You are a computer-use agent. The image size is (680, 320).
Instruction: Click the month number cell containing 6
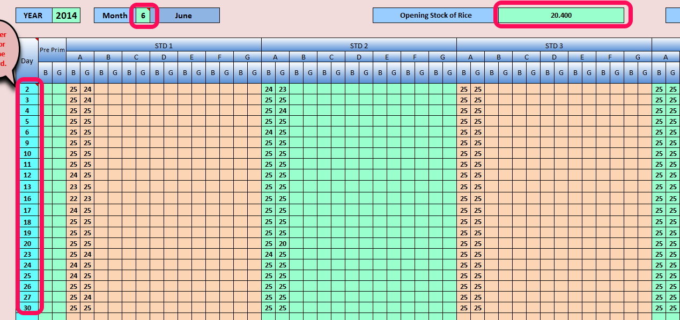tap(143, 16)
